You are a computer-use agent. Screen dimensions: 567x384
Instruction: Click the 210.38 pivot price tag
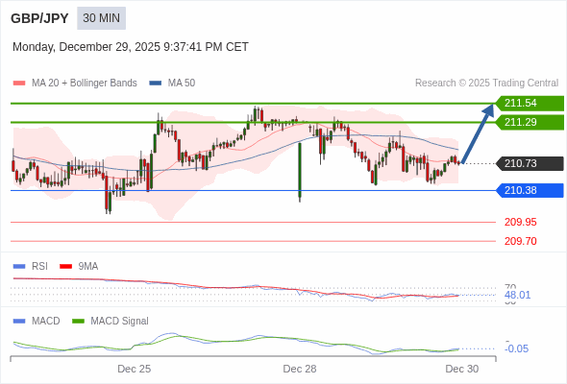530,190
